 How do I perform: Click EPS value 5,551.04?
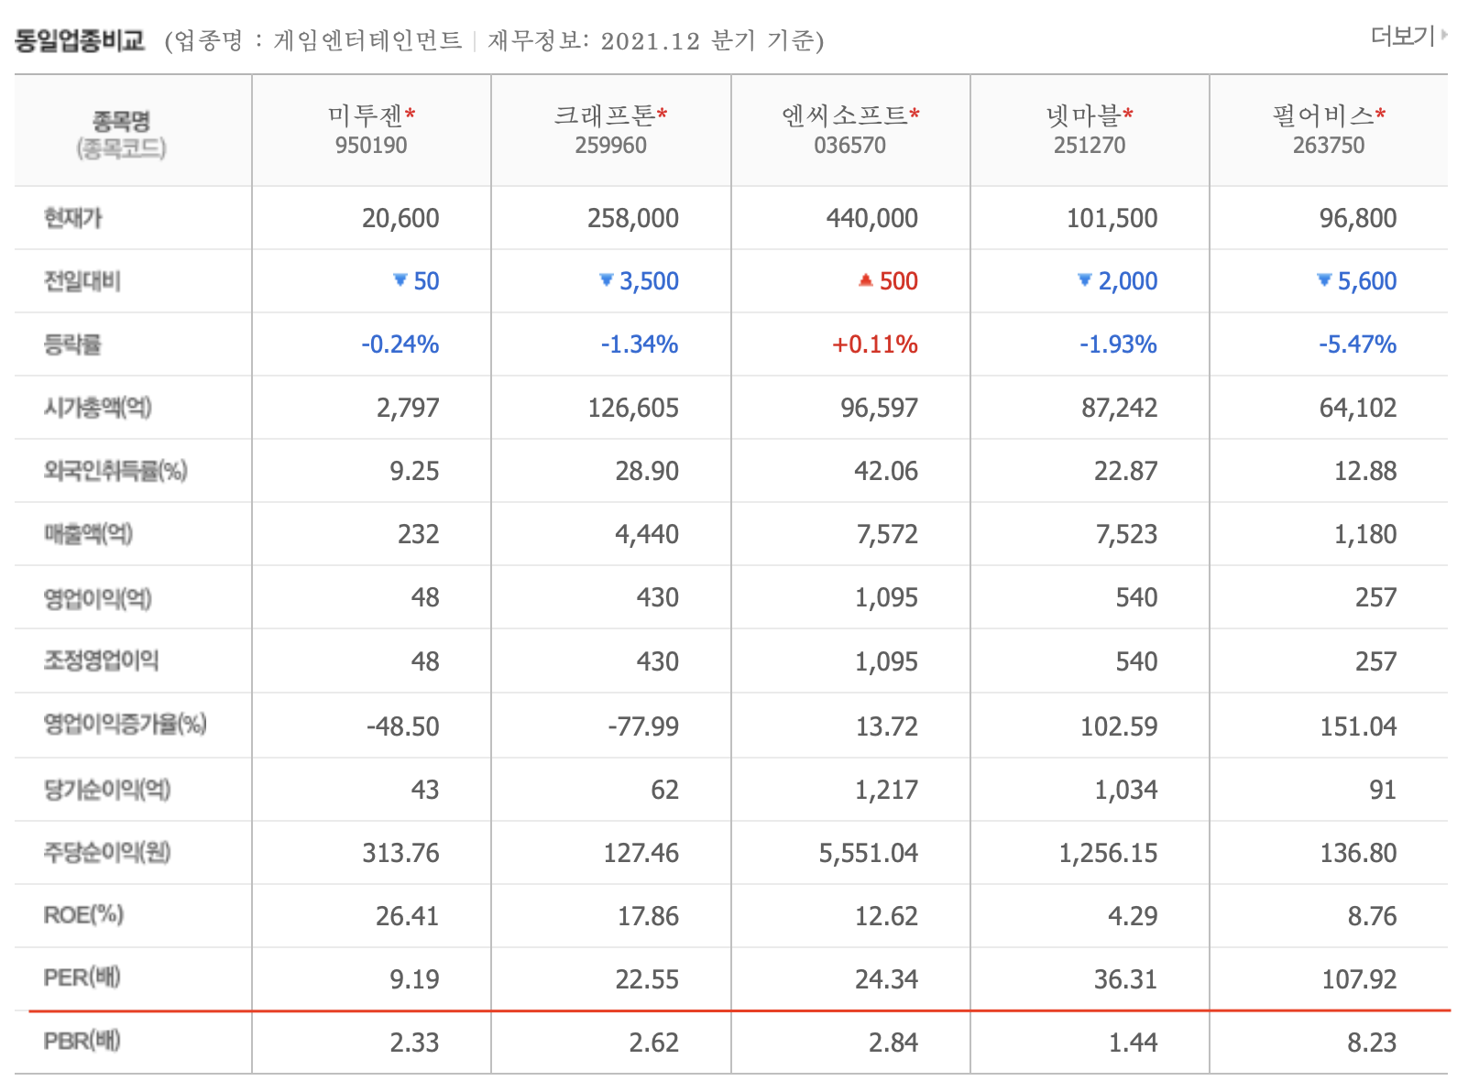869,853
